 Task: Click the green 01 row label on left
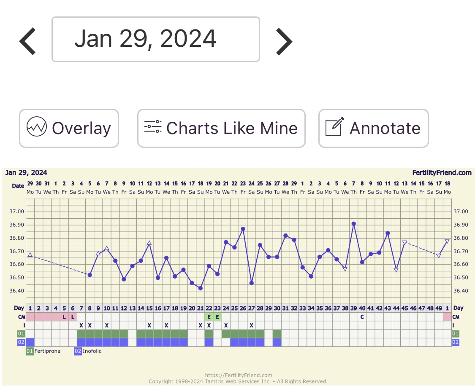coord(21,334)
